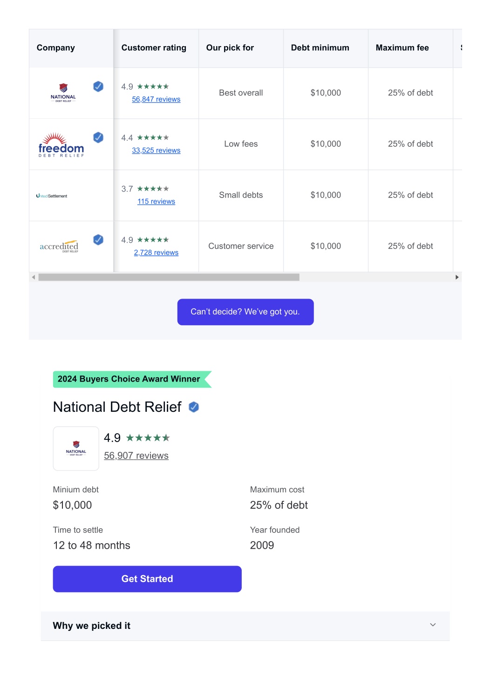477x675 pixels.
Task: Click the Accredited Debt Relief logo
Action: [59, 246]
